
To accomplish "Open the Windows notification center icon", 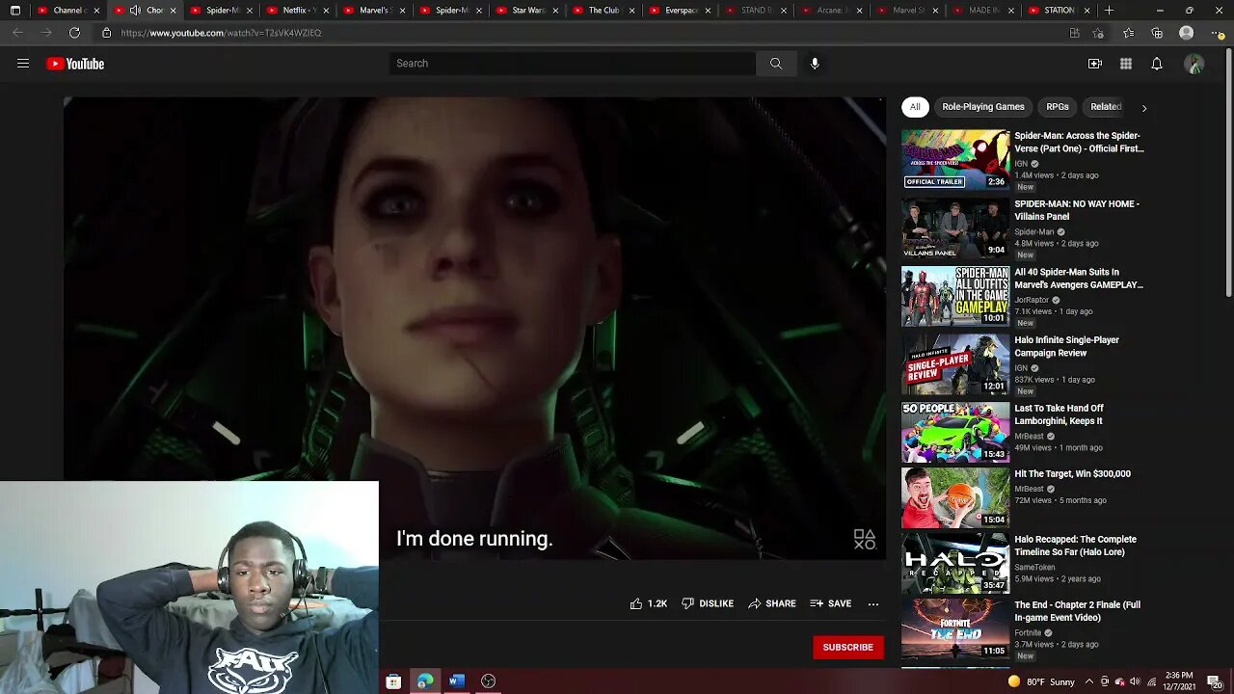I will tap(1214, 681).
